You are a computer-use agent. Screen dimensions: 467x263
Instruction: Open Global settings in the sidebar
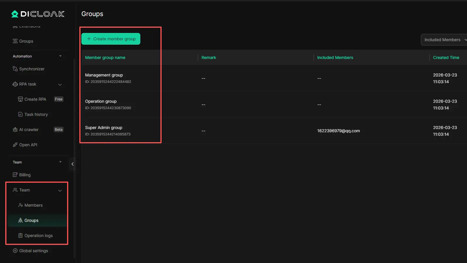click(x=33, y=251)
